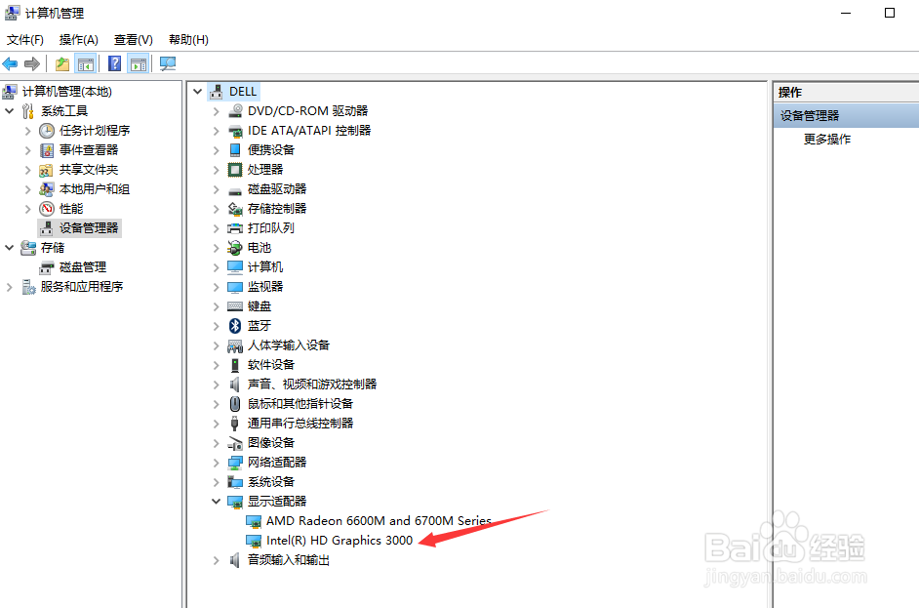Click the 打印队列 printer icon
This screenshot has width=919, height=608.
coord(235,228)
